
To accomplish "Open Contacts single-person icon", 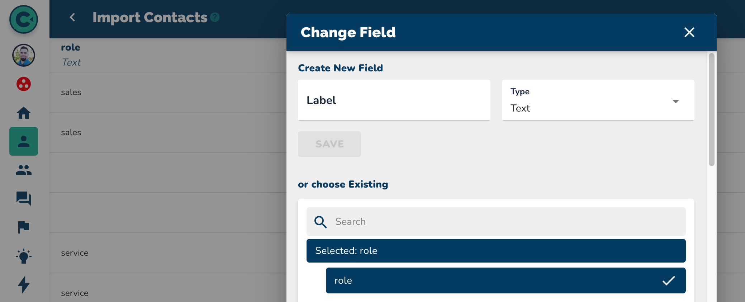I will coord(24,141).
